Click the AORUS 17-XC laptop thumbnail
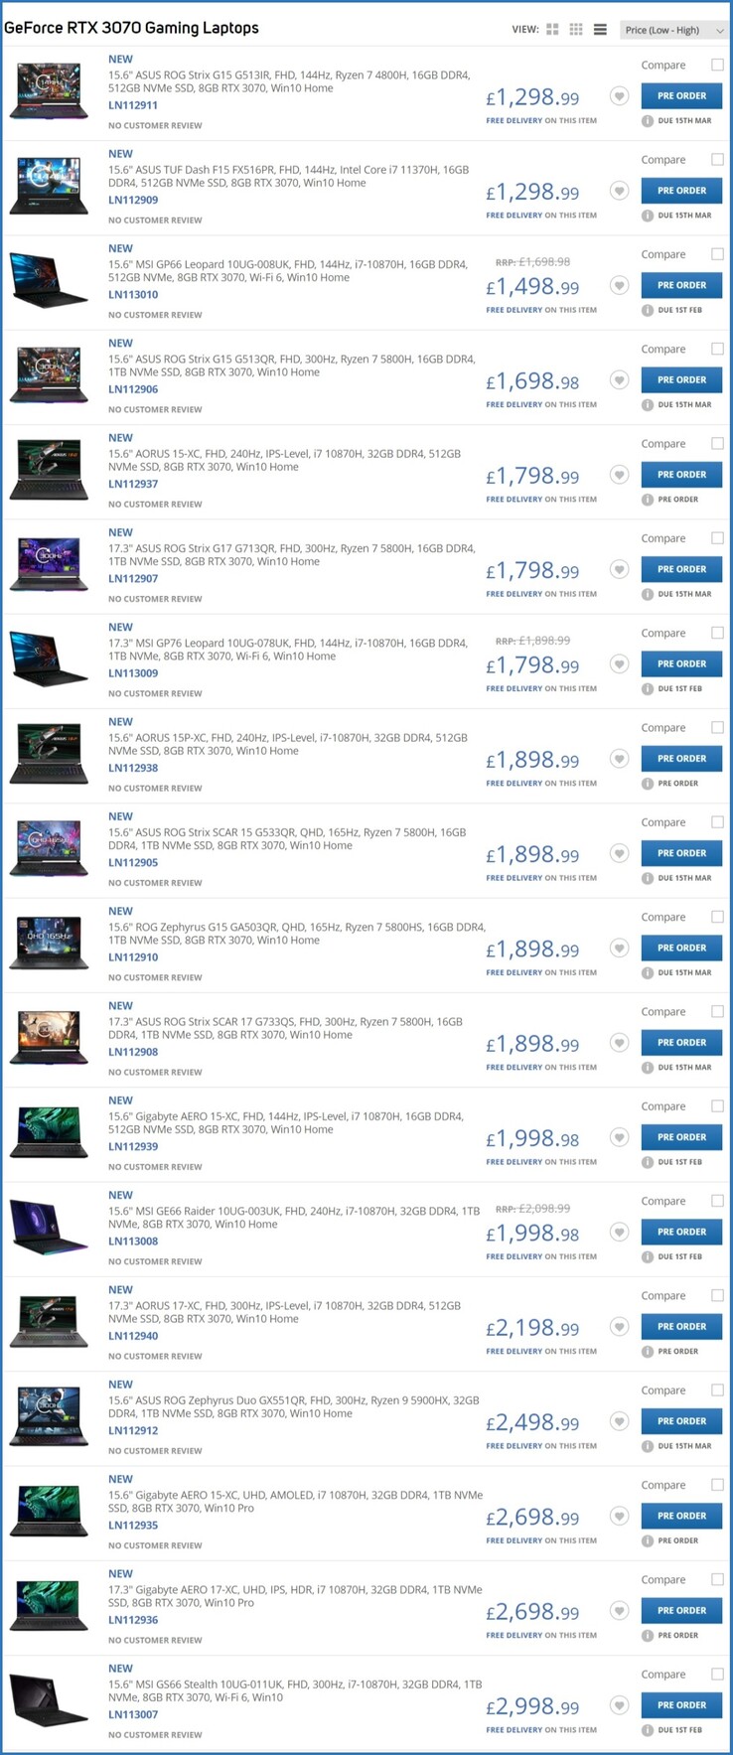Image resolution: width=733 pixels, height=1755 pixels. [49, 1322]
